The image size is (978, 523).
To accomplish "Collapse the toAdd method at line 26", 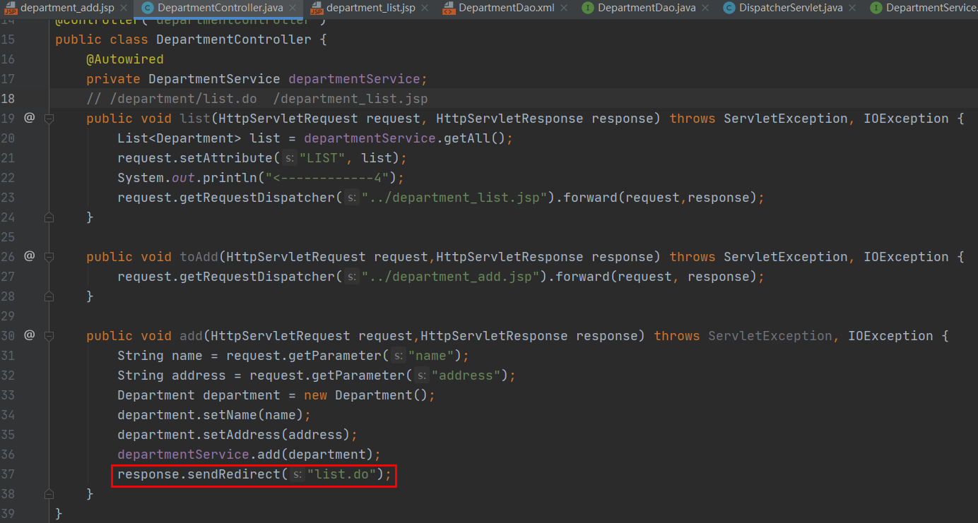I will [x=49, y=257].
